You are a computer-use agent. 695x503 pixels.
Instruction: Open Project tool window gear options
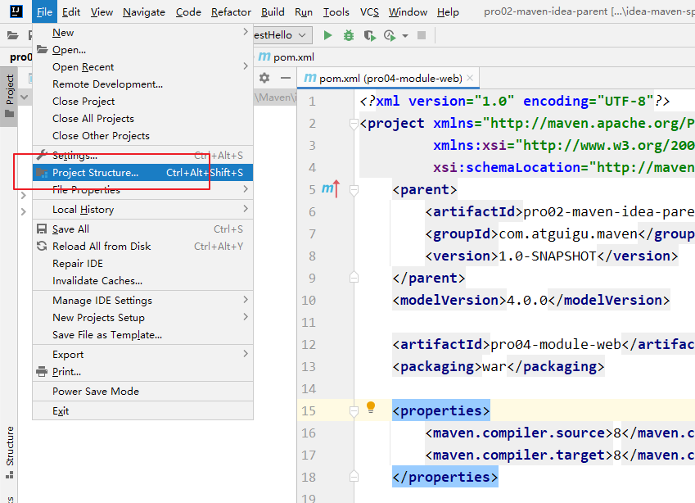pos(264,78)
